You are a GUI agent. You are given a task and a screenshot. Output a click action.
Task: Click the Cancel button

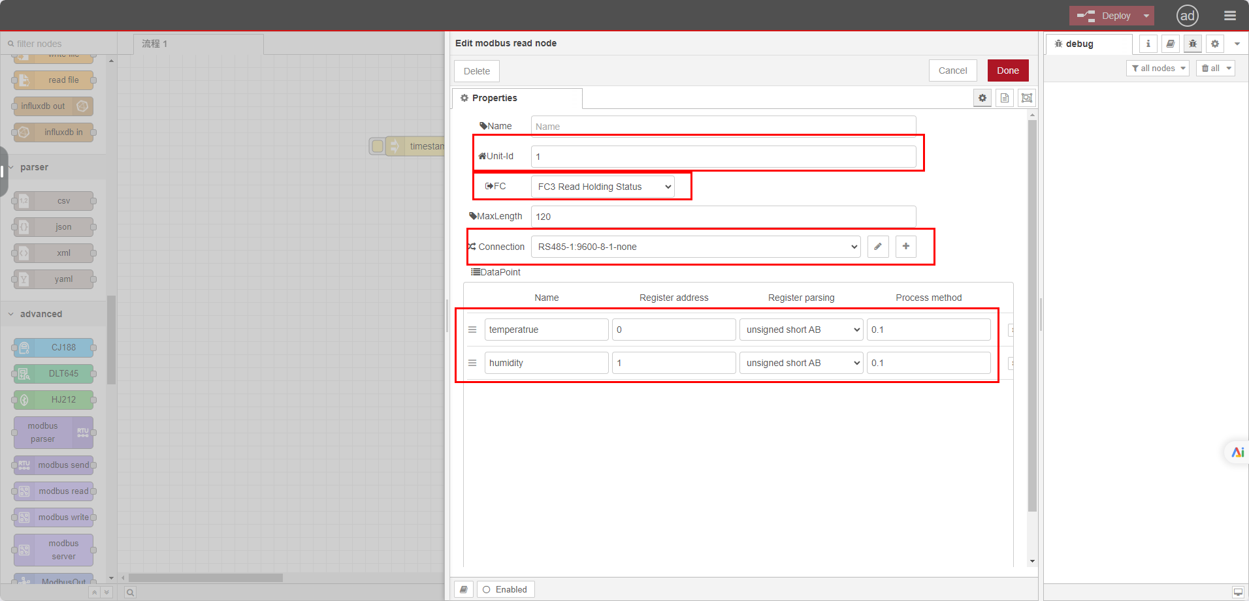click(x=952, y=70)
